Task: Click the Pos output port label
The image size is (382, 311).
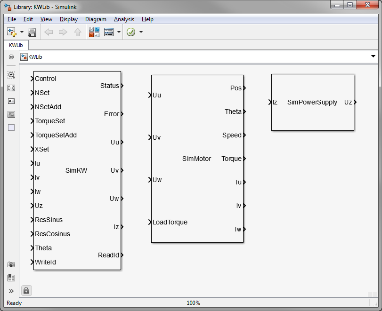Action: pyautogui.click(x=236, y=88)
